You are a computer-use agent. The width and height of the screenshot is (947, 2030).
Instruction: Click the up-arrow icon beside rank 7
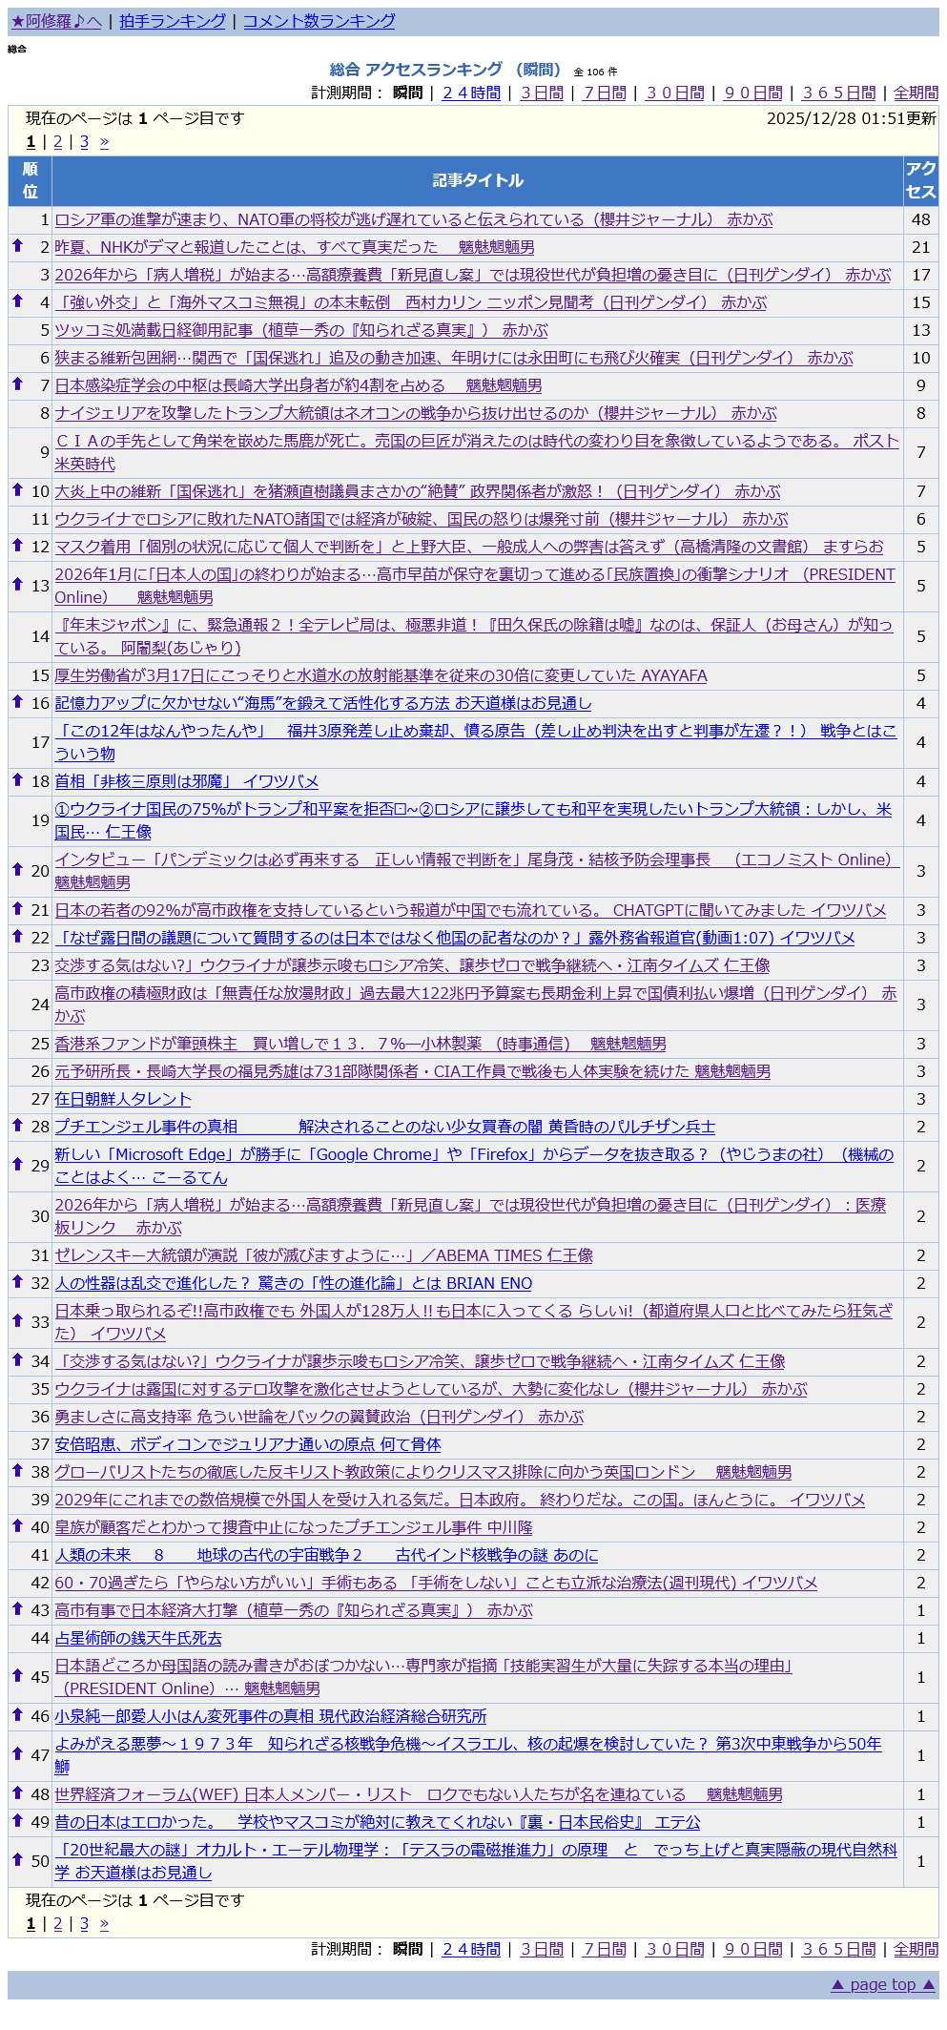(x=17, y=384)
